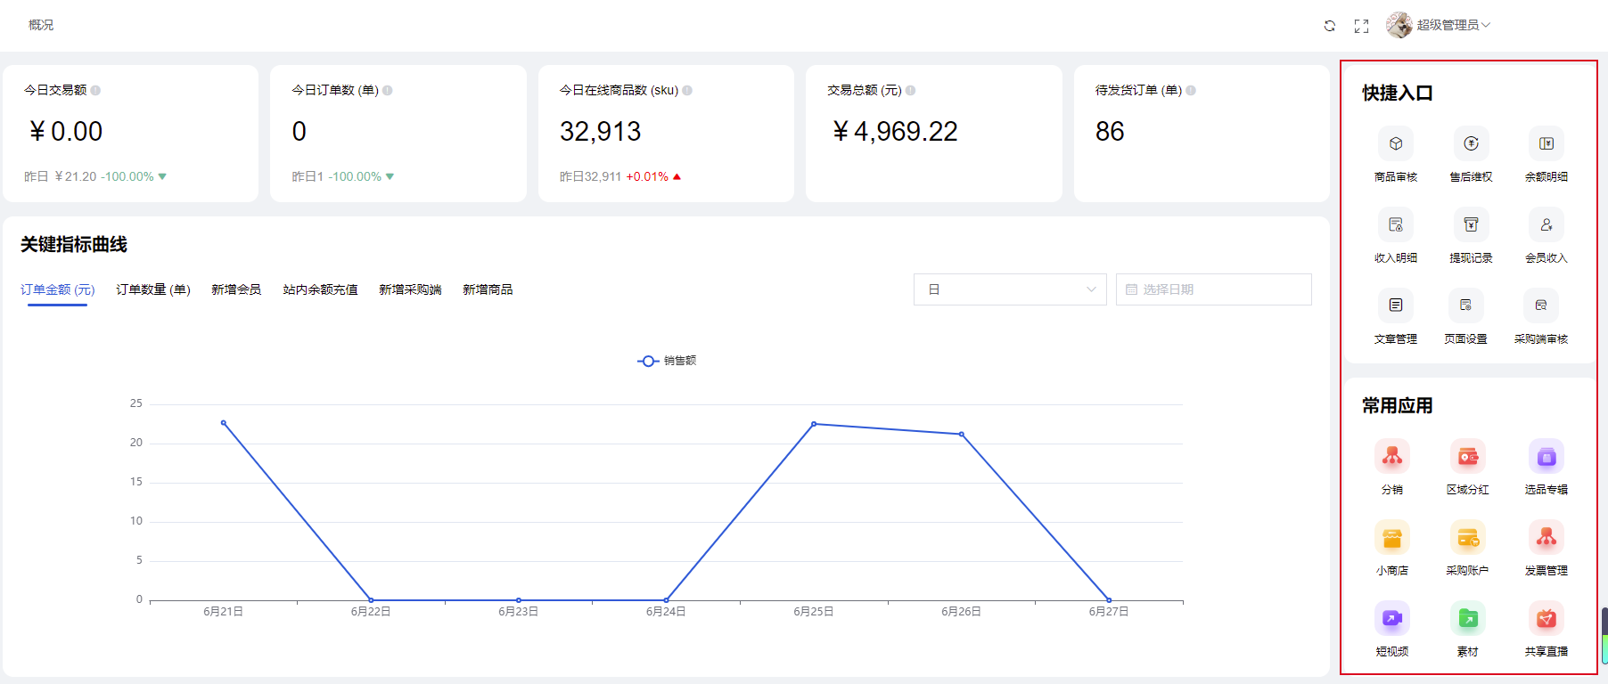Click the 余额明细 shortcut icon
The height and width of the screenshot is (684, 1608).
coord(1546,144)
